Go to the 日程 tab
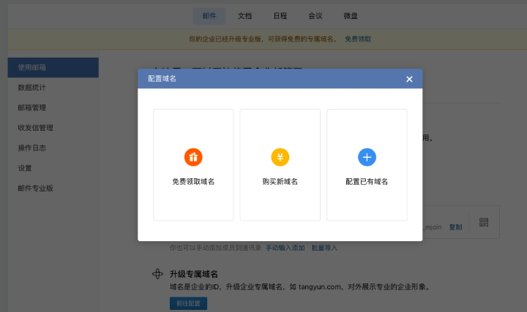The width and height of the screenshot is (527, 312). click(x=280, y=15)
